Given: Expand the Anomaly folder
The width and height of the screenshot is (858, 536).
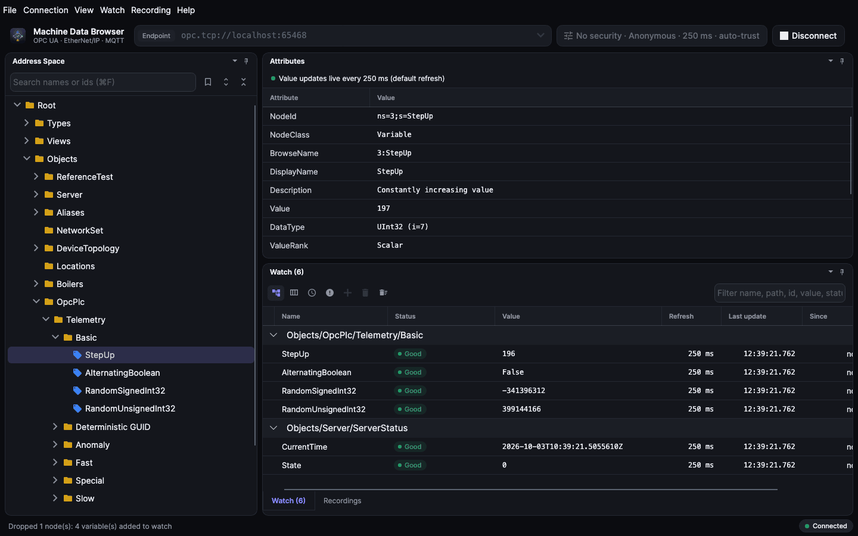Looking at the screenshot, I should (x=55, y=444).
